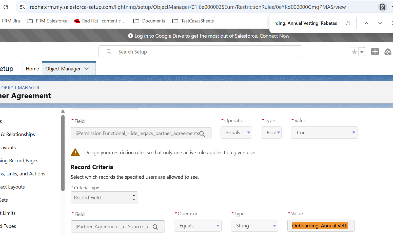Go to previous find-in-page match
Screen dimensions: 393x237
pyautogui.click(x=366, y=23)
